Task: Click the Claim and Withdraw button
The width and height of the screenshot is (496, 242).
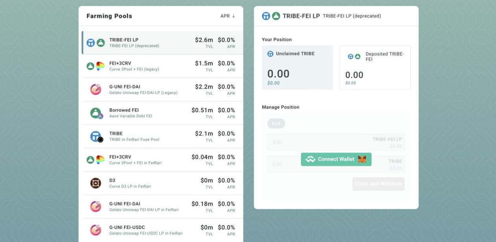Action: [378, 184]
